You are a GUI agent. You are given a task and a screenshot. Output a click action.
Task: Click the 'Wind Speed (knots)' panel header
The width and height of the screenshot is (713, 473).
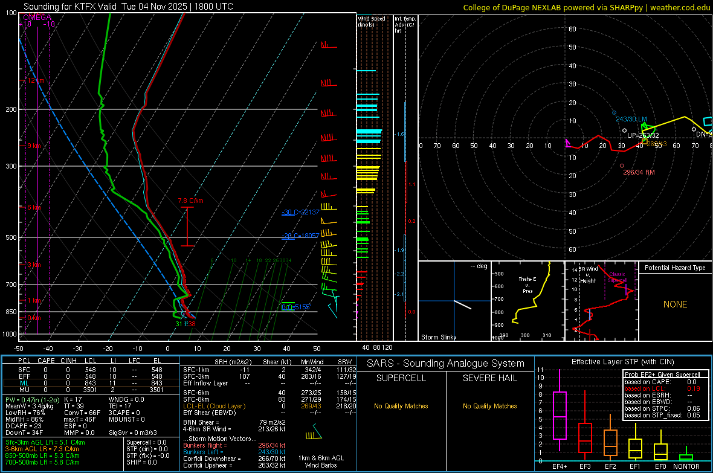(x=372, y=22)
